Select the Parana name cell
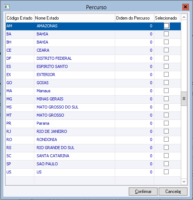Viewport: 193px width, 200px height. pos(75,123)
